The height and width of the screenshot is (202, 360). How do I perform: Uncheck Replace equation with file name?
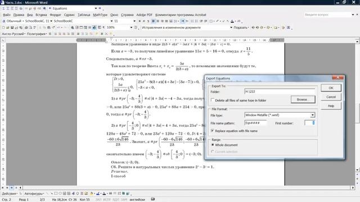[x=213, y=131]
